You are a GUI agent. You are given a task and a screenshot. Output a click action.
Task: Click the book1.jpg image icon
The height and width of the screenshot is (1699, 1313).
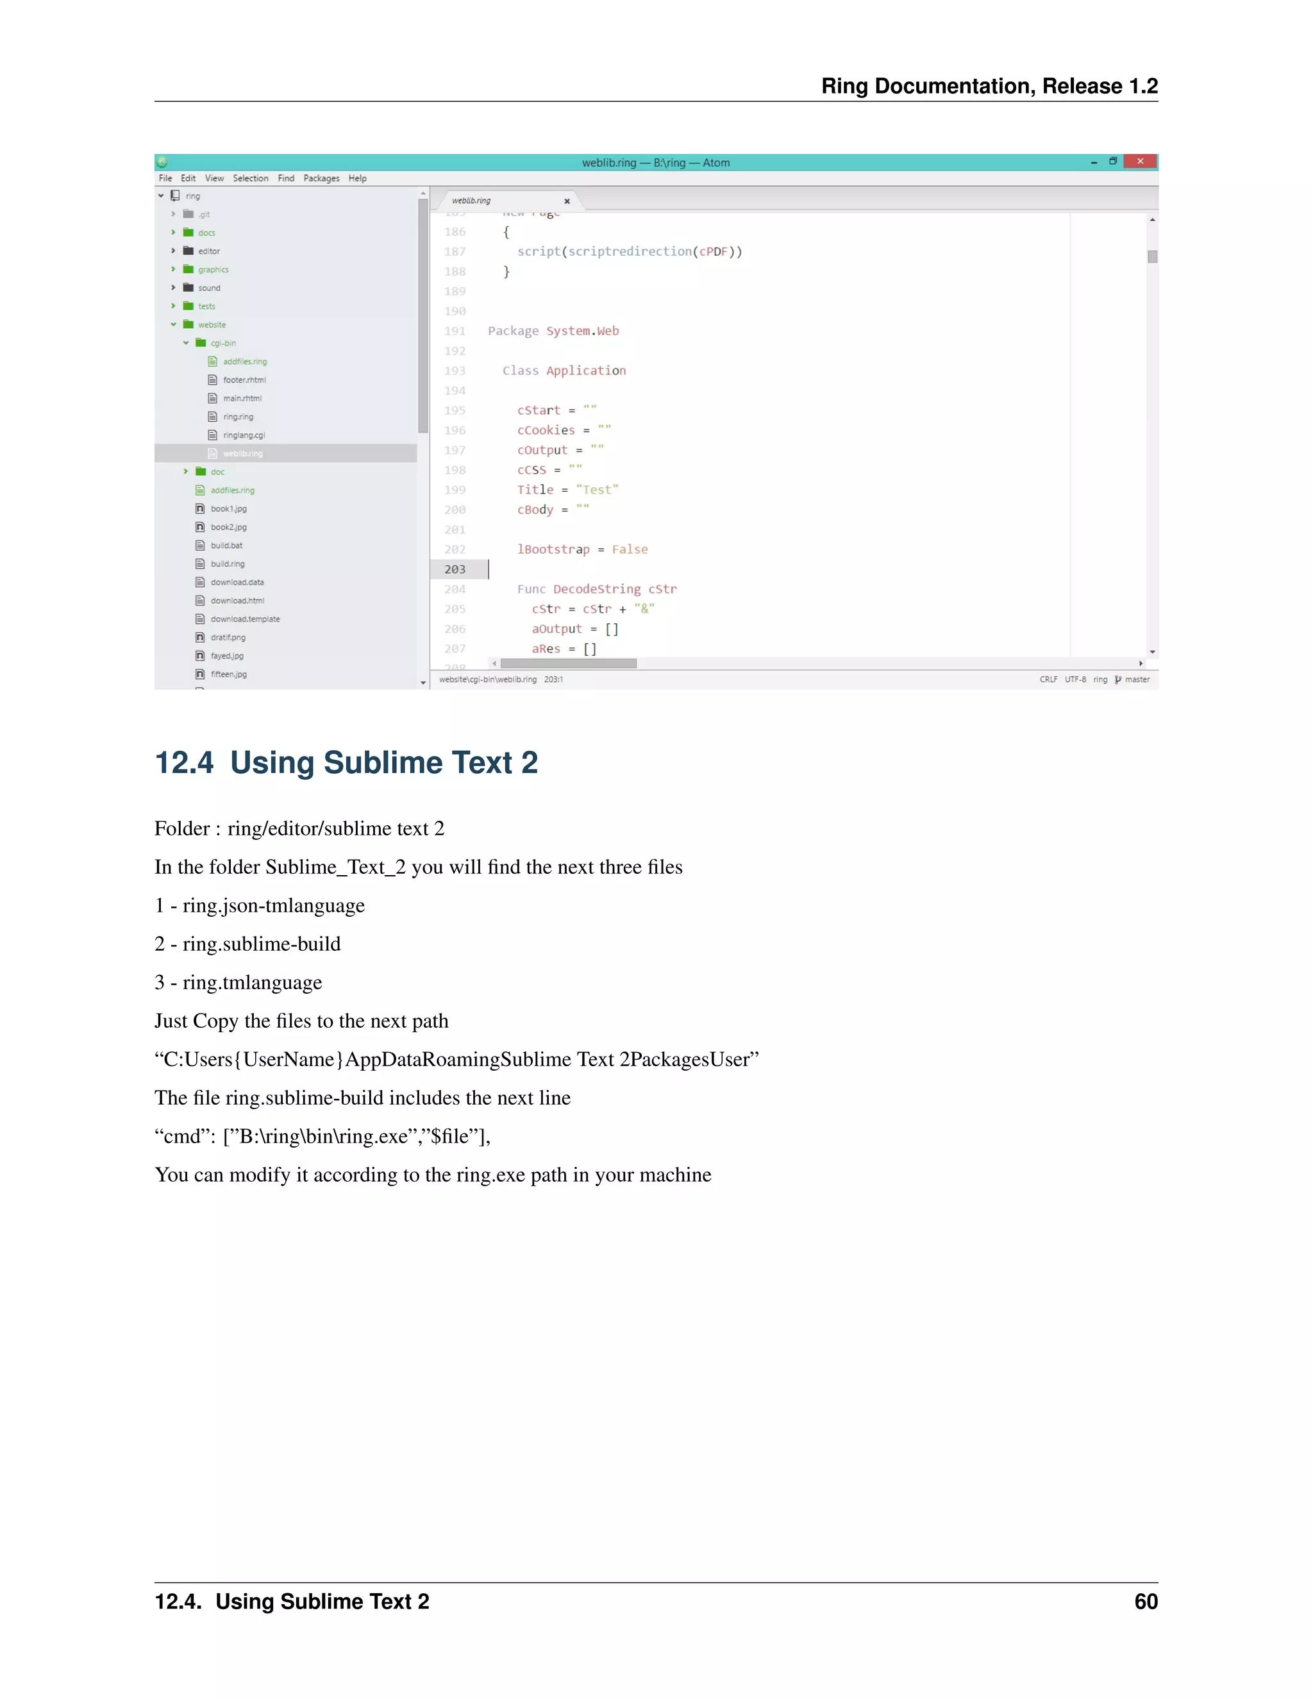pyautogui.click(x=200, y=508)
